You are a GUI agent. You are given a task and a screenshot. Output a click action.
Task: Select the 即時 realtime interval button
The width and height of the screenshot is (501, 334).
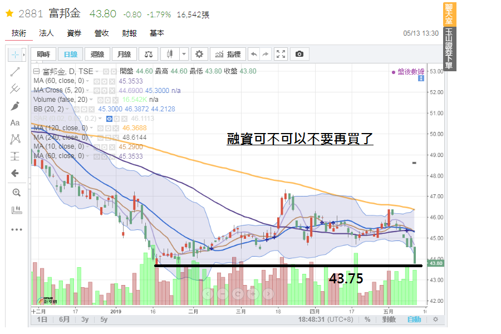click(43, 54)
